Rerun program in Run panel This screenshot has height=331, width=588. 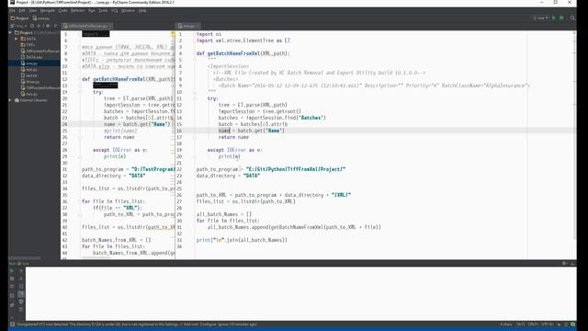tap(12, 270)
